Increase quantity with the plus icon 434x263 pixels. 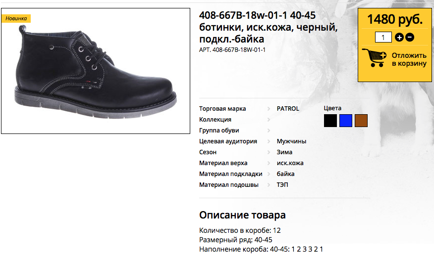click(x=399, y=37)
